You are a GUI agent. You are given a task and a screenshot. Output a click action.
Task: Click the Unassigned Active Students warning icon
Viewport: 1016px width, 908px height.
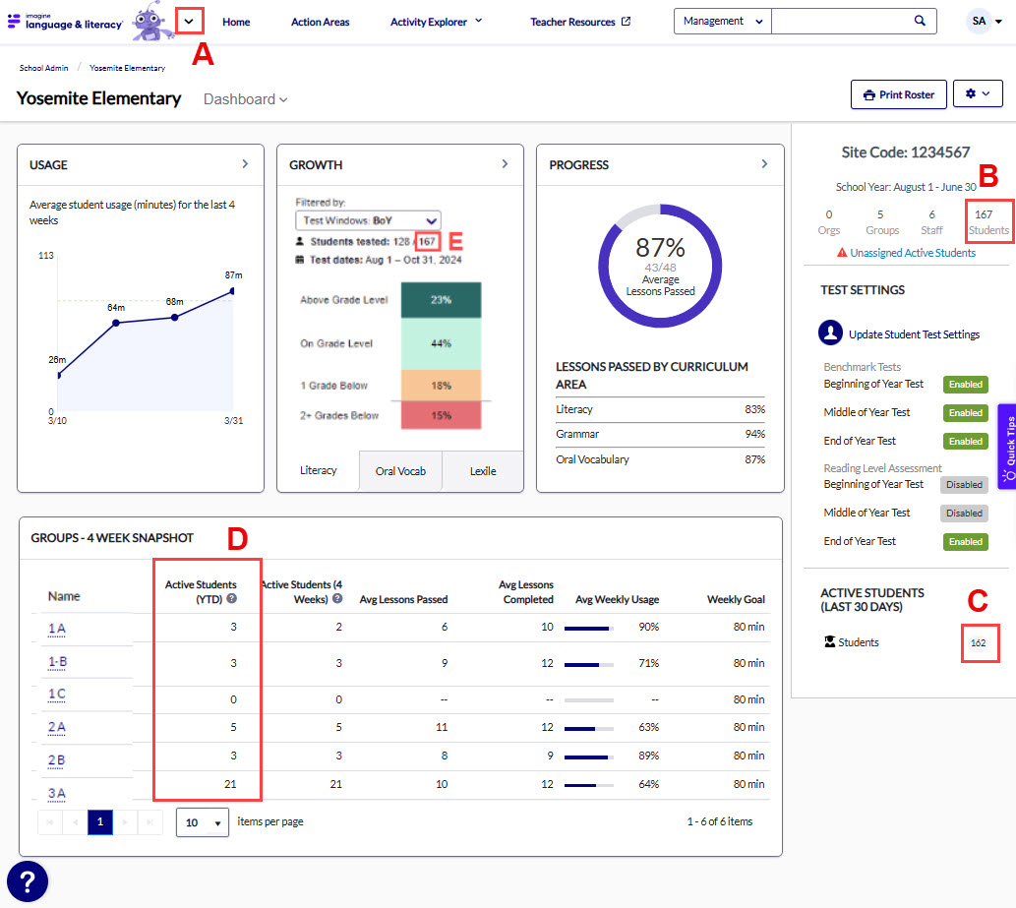click(x=842, y=253)
